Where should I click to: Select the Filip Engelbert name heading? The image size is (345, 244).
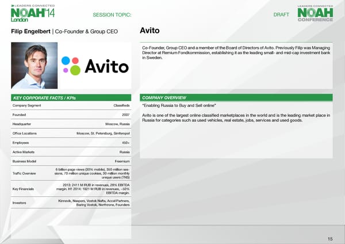point(30,30)
